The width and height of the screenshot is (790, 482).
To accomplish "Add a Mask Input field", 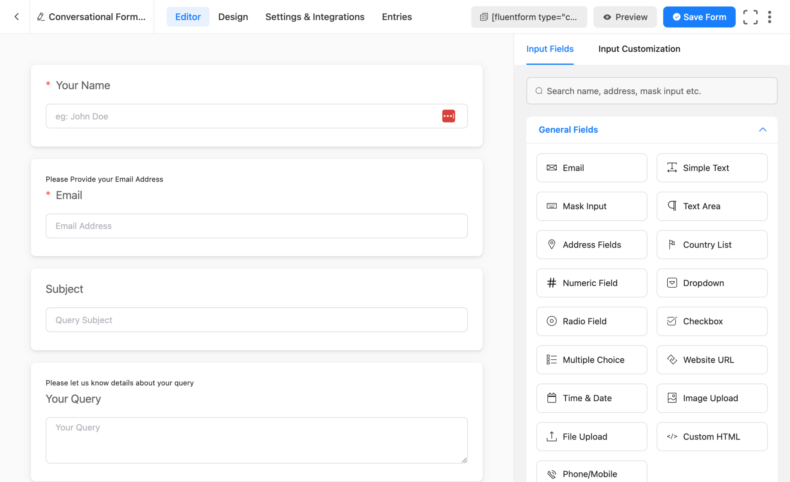I will [591, 206].
